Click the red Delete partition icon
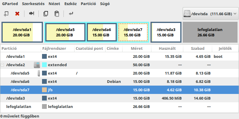Viewport: 239px width, 119px height. click(x=17, y=14)
